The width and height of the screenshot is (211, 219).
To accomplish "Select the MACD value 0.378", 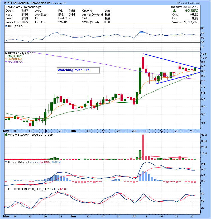I will [34, 162].
